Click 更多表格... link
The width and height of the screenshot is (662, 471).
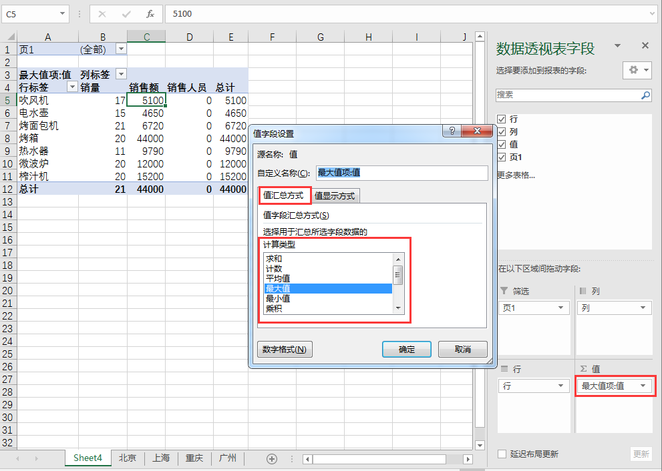coord(516,175)
